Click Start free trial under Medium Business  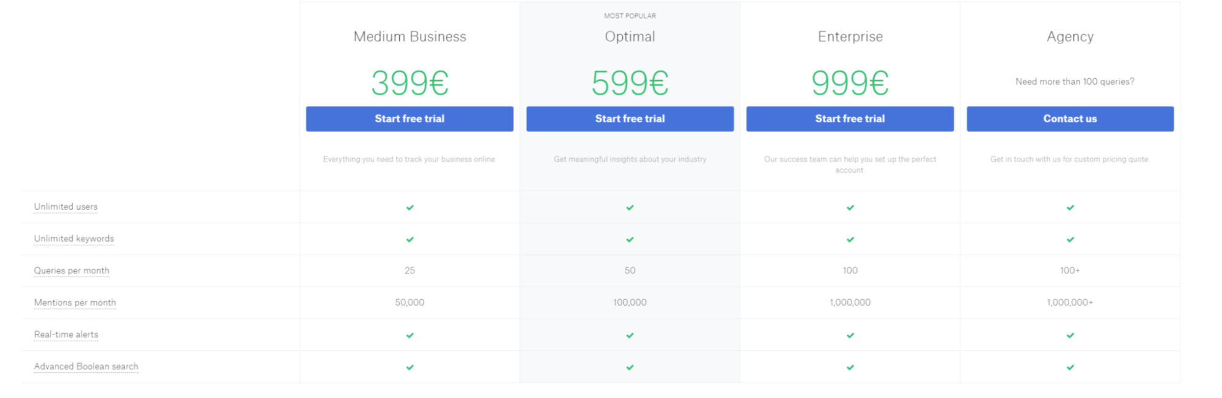410,119
